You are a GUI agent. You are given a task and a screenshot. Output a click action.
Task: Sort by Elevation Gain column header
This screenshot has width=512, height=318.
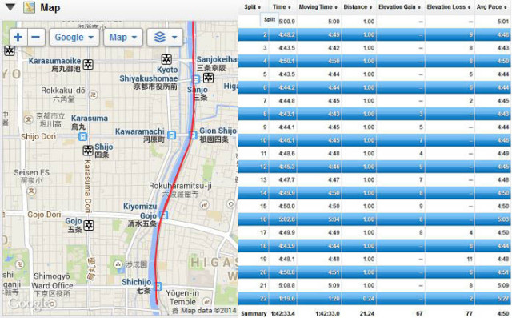[399, 7]
